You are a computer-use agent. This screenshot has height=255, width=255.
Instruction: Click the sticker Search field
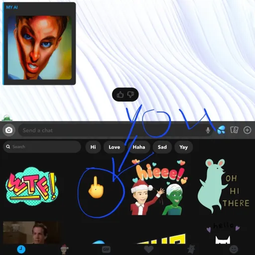pos(42,147)
